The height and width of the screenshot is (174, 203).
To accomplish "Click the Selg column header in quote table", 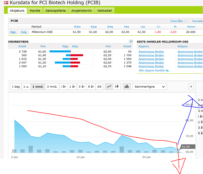I will click(x=110, y=27).
